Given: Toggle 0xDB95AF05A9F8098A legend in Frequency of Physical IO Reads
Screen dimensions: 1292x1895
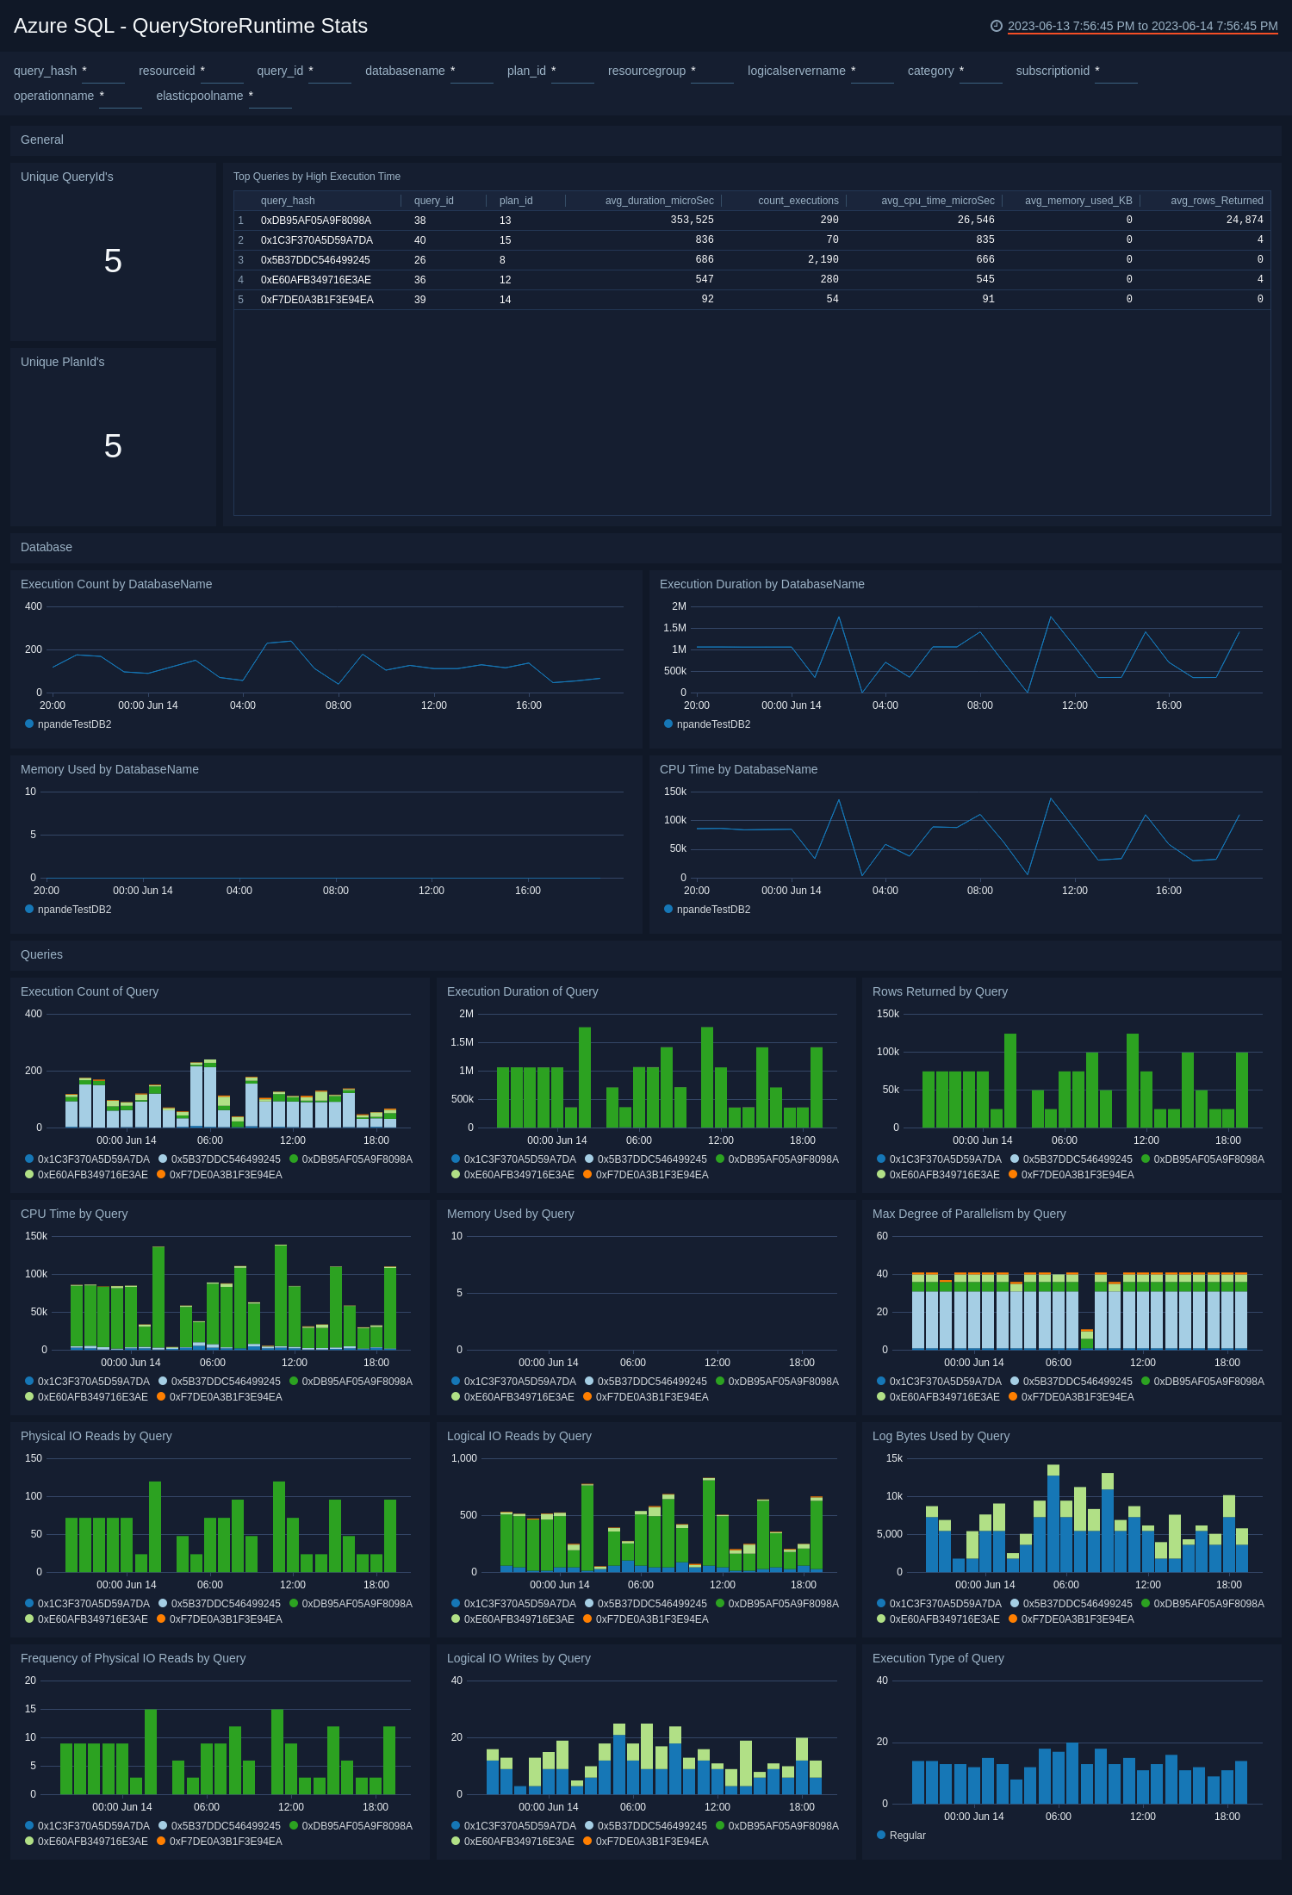Looking at the screenshot, I should (x=351, y=1826).
